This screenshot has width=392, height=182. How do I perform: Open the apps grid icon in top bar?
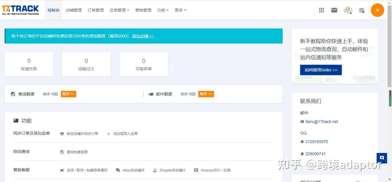point(321,10)
